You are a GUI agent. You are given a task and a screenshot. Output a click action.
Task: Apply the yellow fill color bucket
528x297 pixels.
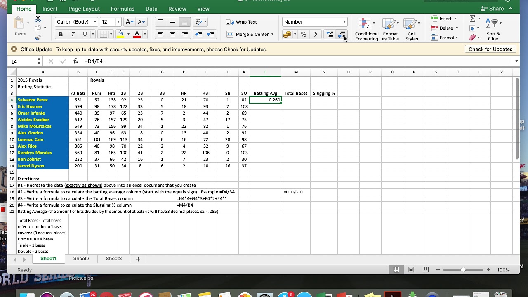pos(120,34)
